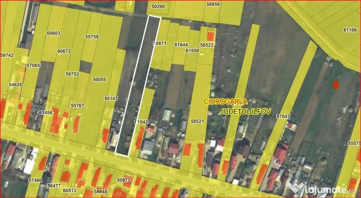The width and height of the screenshot is (361, 198).
Task: Select parcel label 57460
Action: (35, 180)
